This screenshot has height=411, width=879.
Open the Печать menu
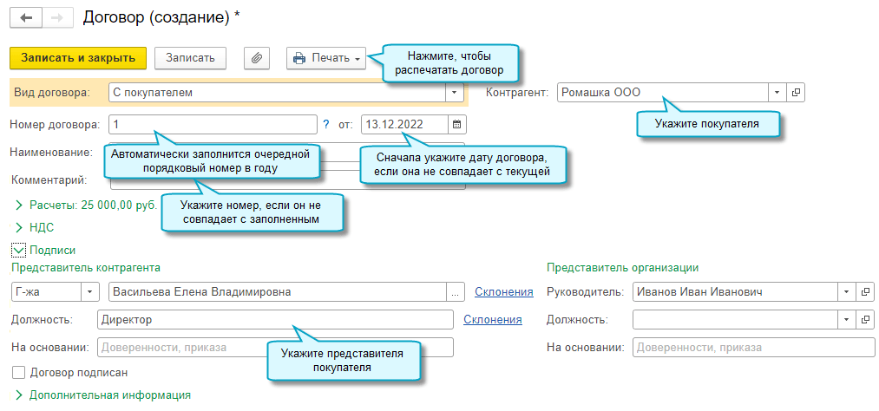[326, 58]
